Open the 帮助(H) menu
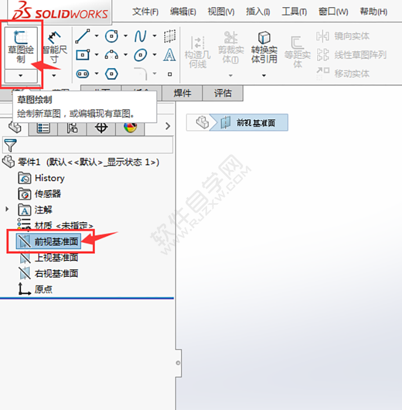 pos(373,12)
